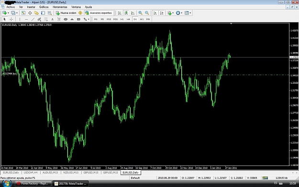Viewport: 299px width, 187px height.
Task: Open the Windows Start button
Action: [7, 183]
